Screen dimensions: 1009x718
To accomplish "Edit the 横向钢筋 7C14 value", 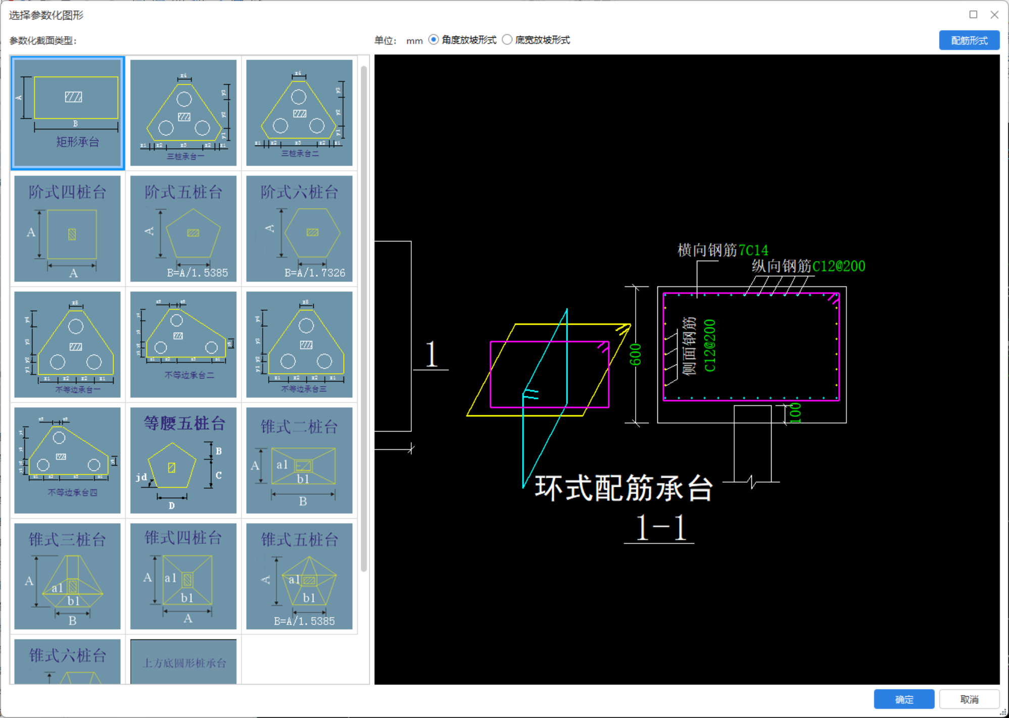I will (x=753, y=250).
